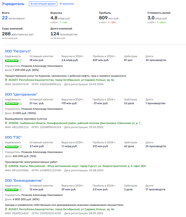Viewport: 186px width, 217px height.
Task: Open the ООО "Петротул" company page
Action: click(18, 51)
